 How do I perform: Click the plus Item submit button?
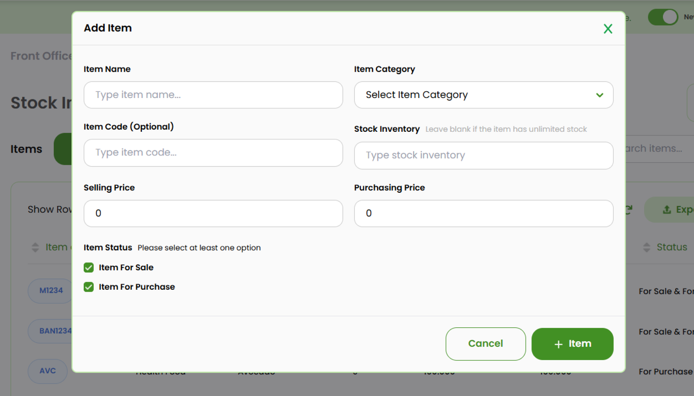[x=572, y=344]
